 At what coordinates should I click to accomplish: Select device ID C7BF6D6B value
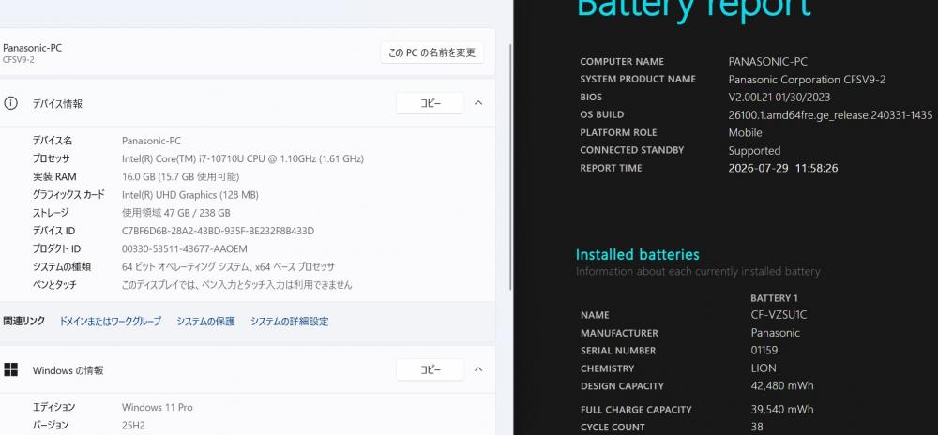(218, 231)
